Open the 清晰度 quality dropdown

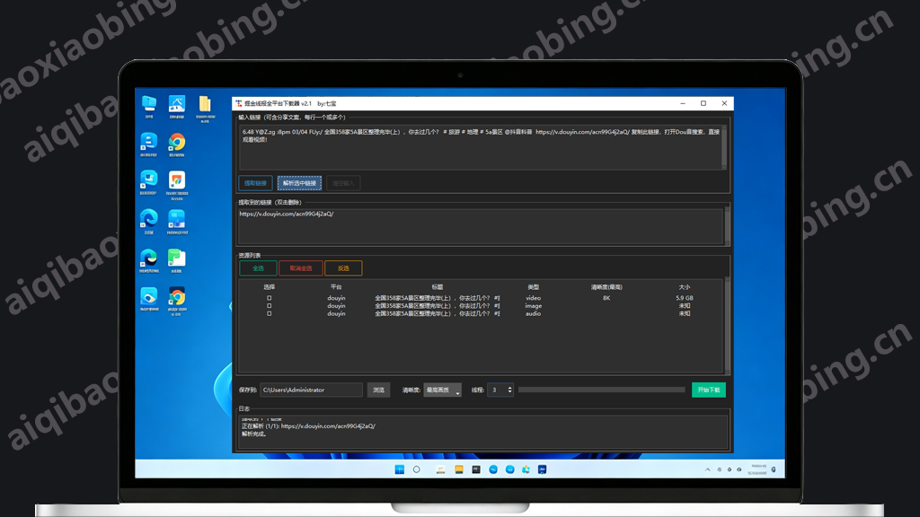point(442,390)
